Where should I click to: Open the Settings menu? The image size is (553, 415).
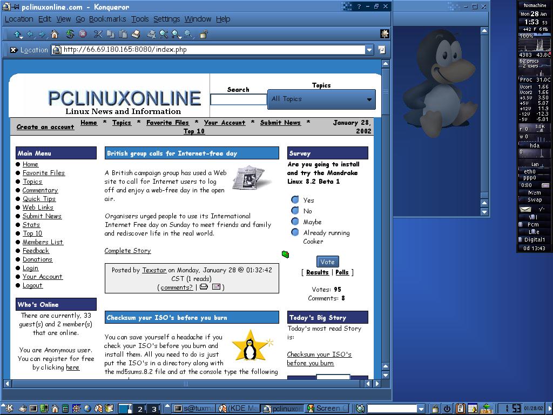point(166,19)
